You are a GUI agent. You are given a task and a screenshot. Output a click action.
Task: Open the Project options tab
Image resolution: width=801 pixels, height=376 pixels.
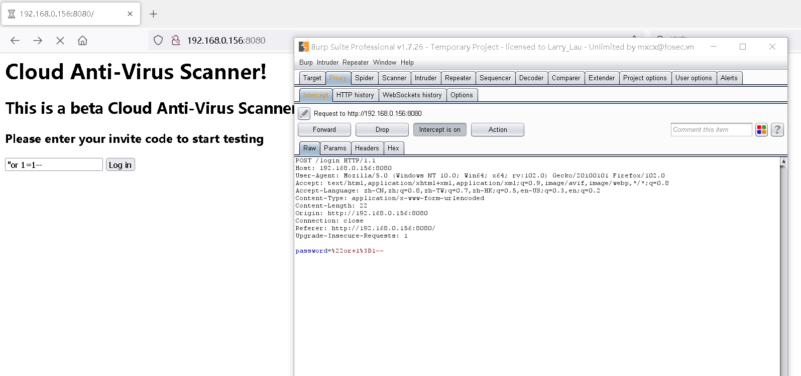point(645,78)
